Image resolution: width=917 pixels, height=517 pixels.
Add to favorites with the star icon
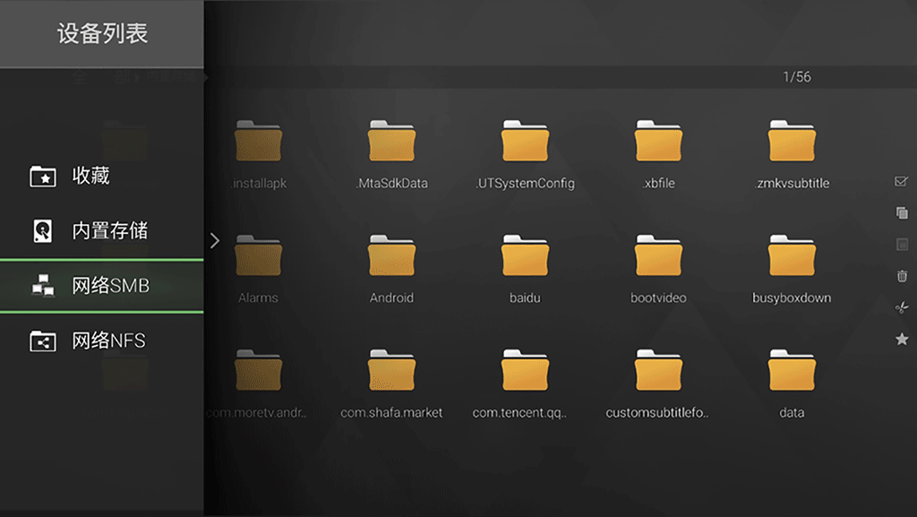click(902, 339)
